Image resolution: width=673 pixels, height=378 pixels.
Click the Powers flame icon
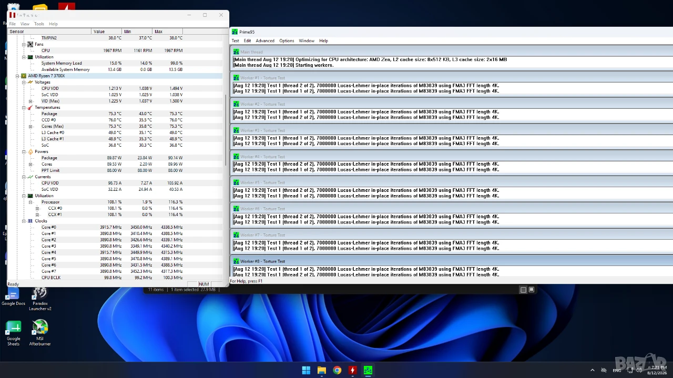click(x=30, y=151)
